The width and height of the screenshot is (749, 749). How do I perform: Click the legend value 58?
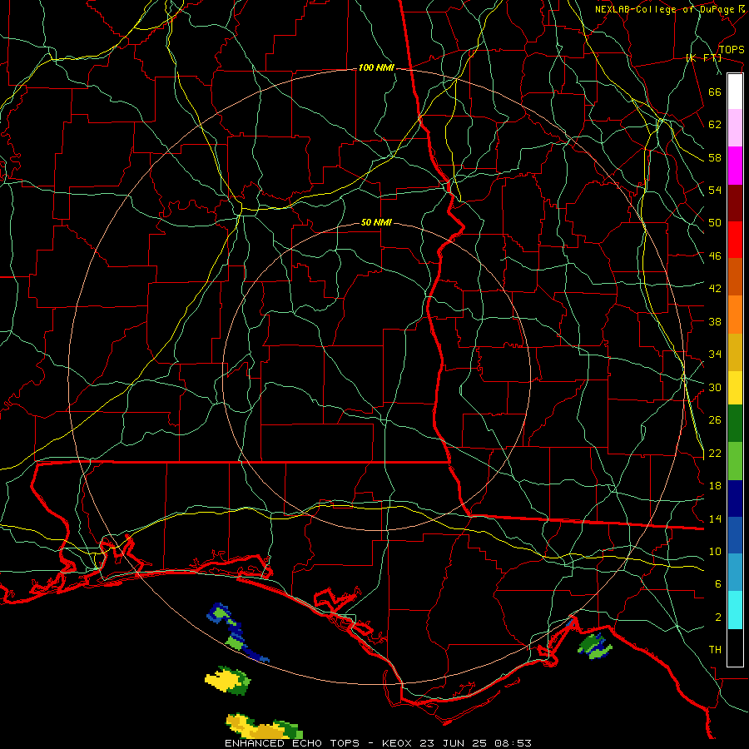715,157
